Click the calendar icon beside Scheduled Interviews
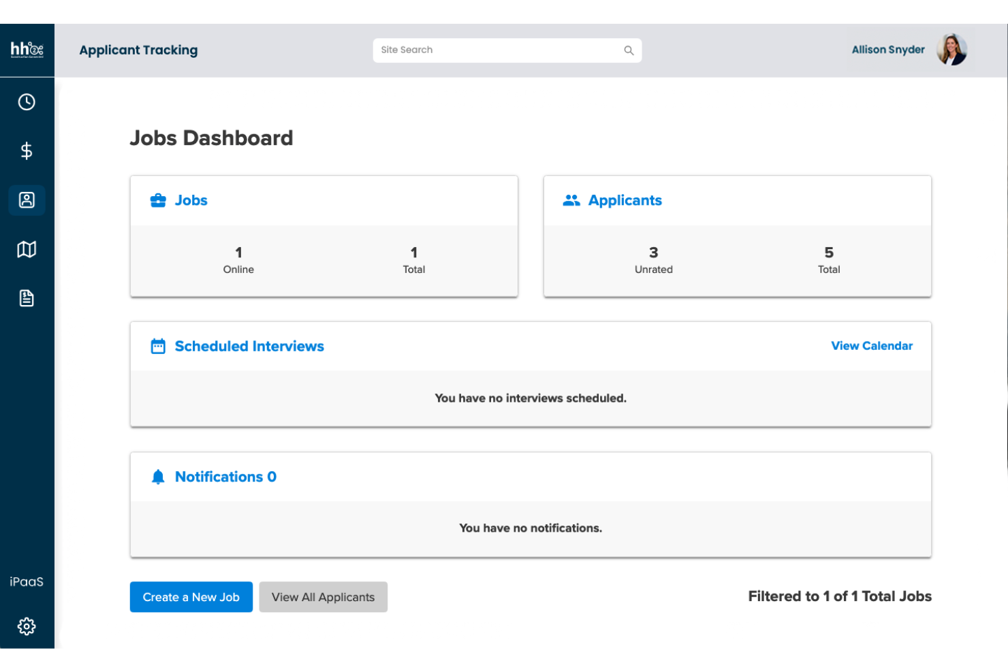1008x672 pixels. 158,346
